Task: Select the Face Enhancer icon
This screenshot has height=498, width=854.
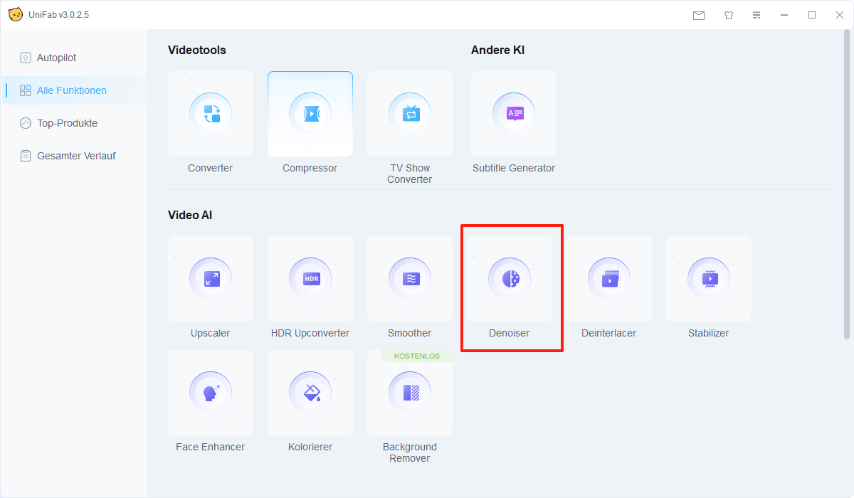Action: pyautogui.click(x=211, y=393)
